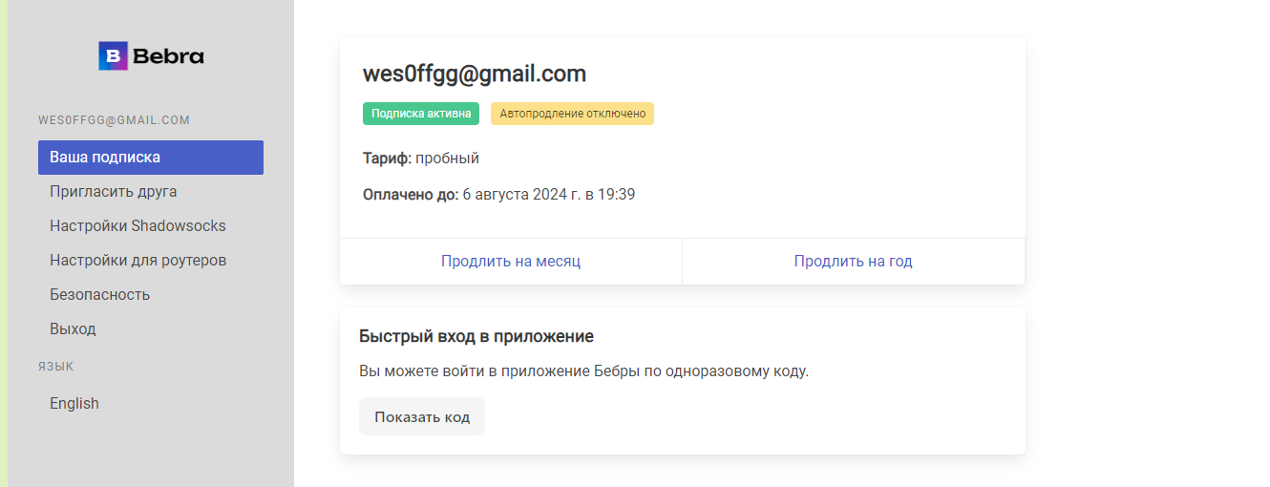Click the WES0FFGG@GMAIL.COM sidebar label
Image resolution: width=1270 pixels, height=487 pixels.
(x=115, y=120)
